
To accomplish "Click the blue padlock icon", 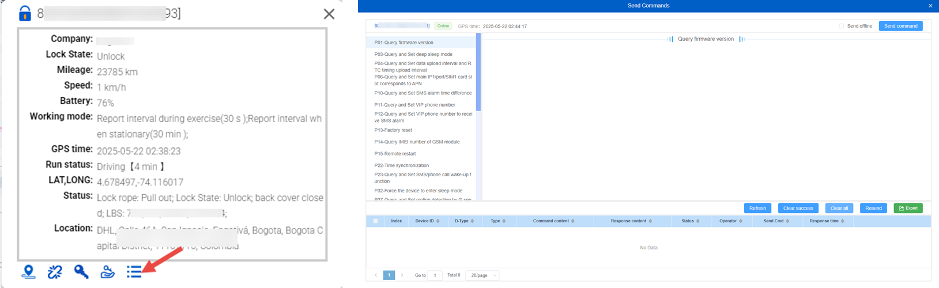I will [25, 13].
